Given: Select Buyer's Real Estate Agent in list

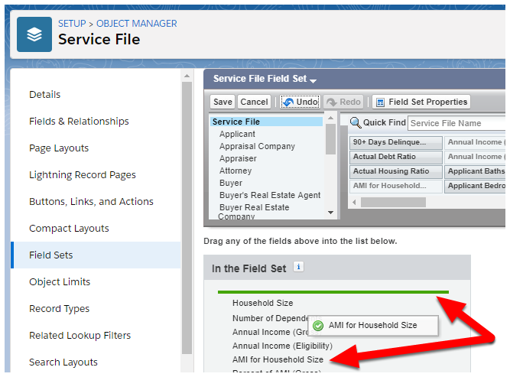Looking at the screenshot, I should coord(270,195).
